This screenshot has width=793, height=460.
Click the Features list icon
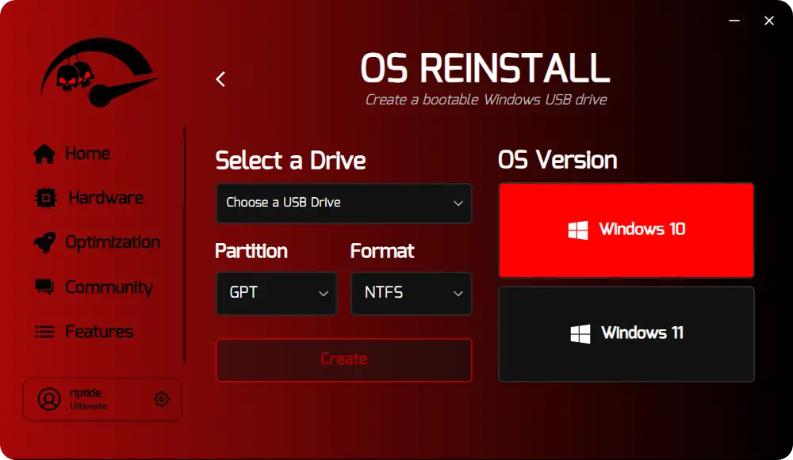click(x=44, y=332)
